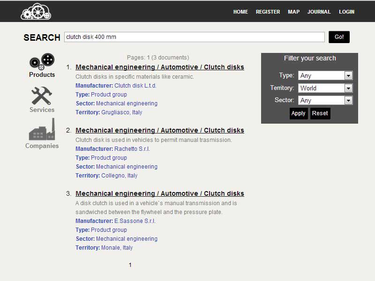Open the second Clutch disks result title
The height and width of the screenshot is (281, 375).
point(159,130)
